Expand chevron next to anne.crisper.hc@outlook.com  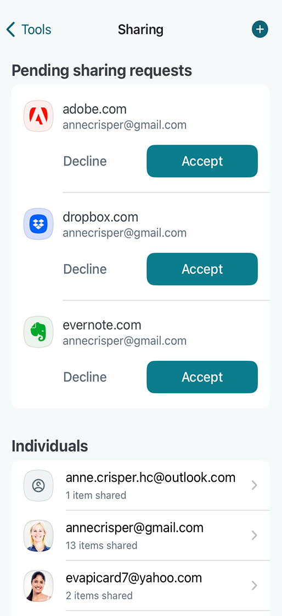pos(254,486)
